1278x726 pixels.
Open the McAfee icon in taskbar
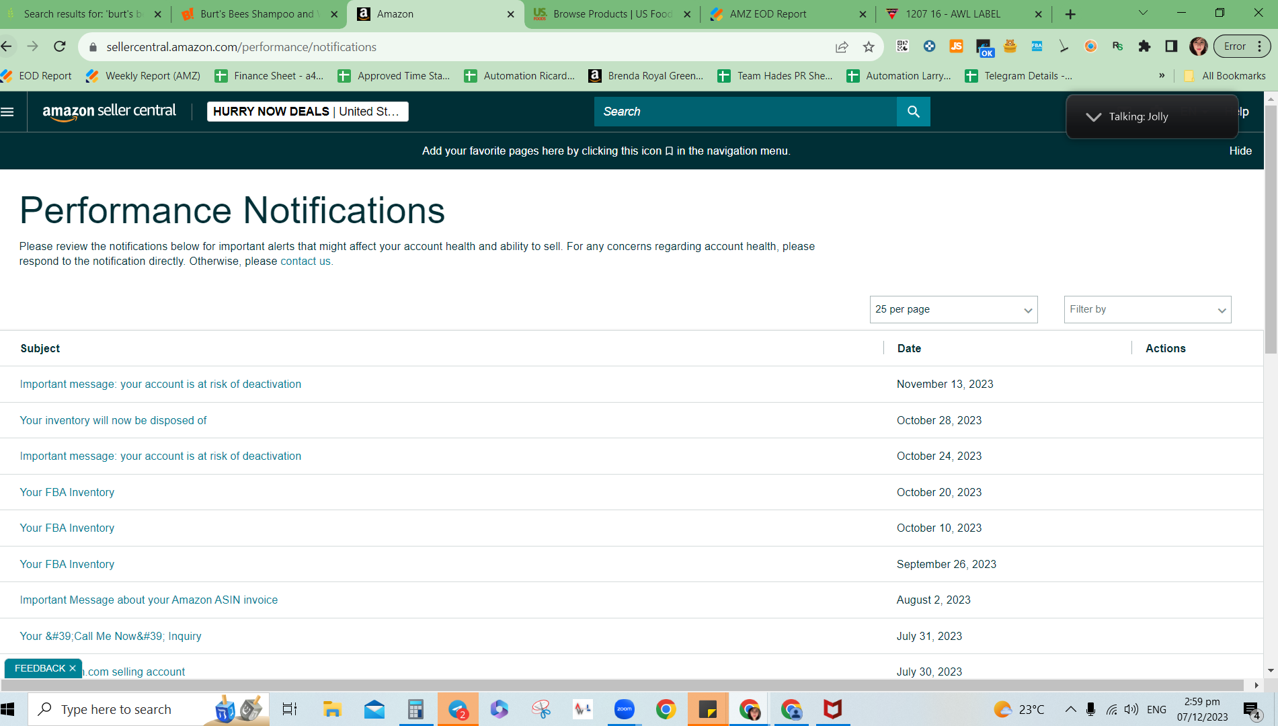pos(832,709)
